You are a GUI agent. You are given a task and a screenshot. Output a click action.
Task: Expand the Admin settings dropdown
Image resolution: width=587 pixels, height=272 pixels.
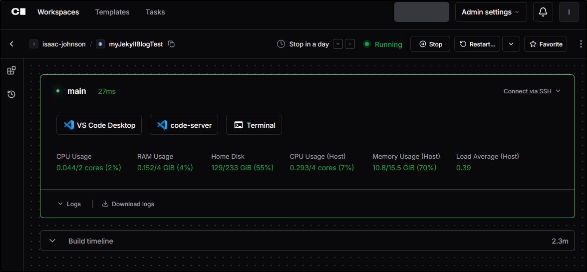tap(491, 12)
